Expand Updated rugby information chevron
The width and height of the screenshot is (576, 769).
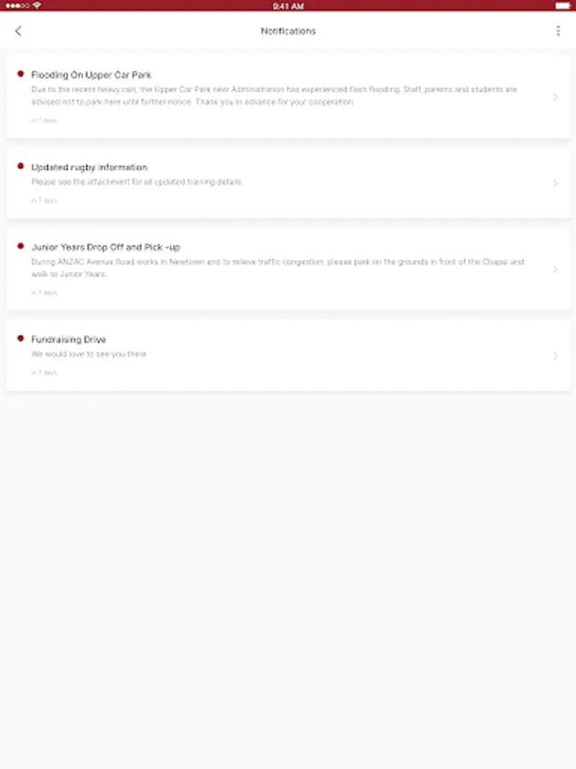pos(555,184)
